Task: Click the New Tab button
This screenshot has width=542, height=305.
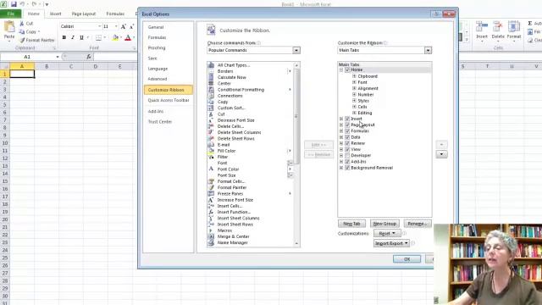Action: 351,224
